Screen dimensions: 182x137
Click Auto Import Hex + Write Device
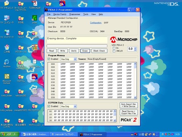129,105
